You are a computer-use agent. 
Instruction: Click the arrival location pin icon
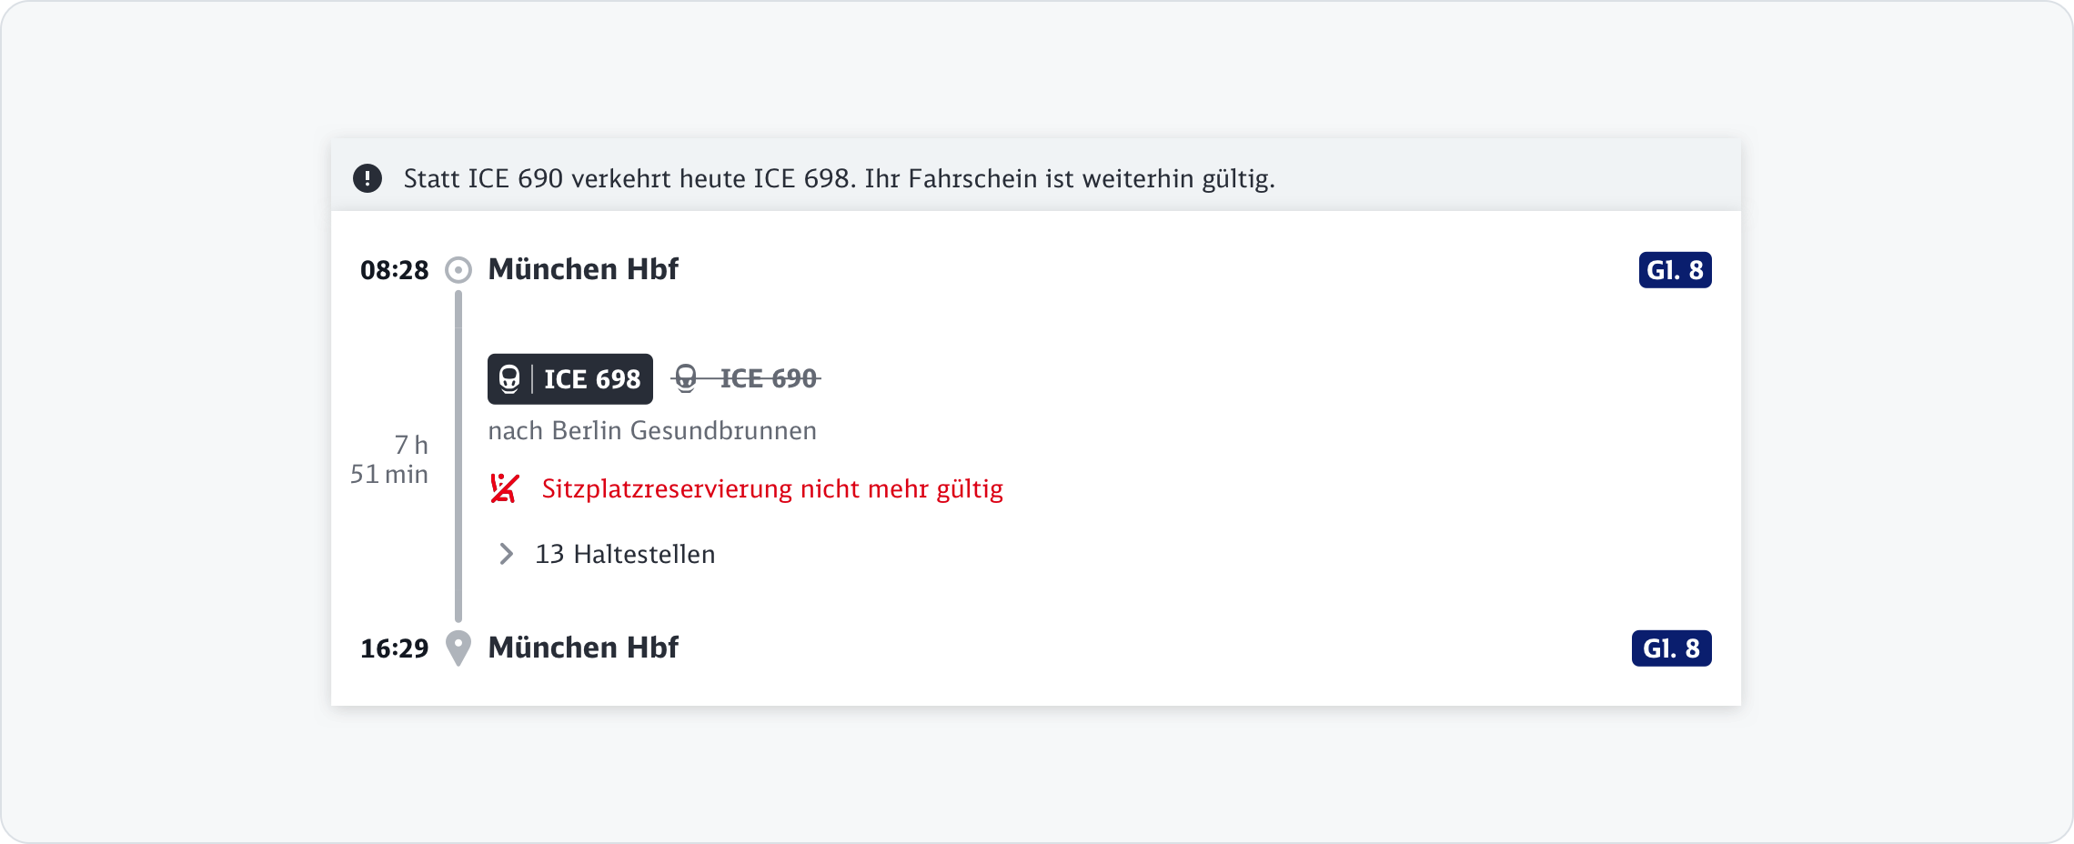pyautogui.click(x=458, y=648)
